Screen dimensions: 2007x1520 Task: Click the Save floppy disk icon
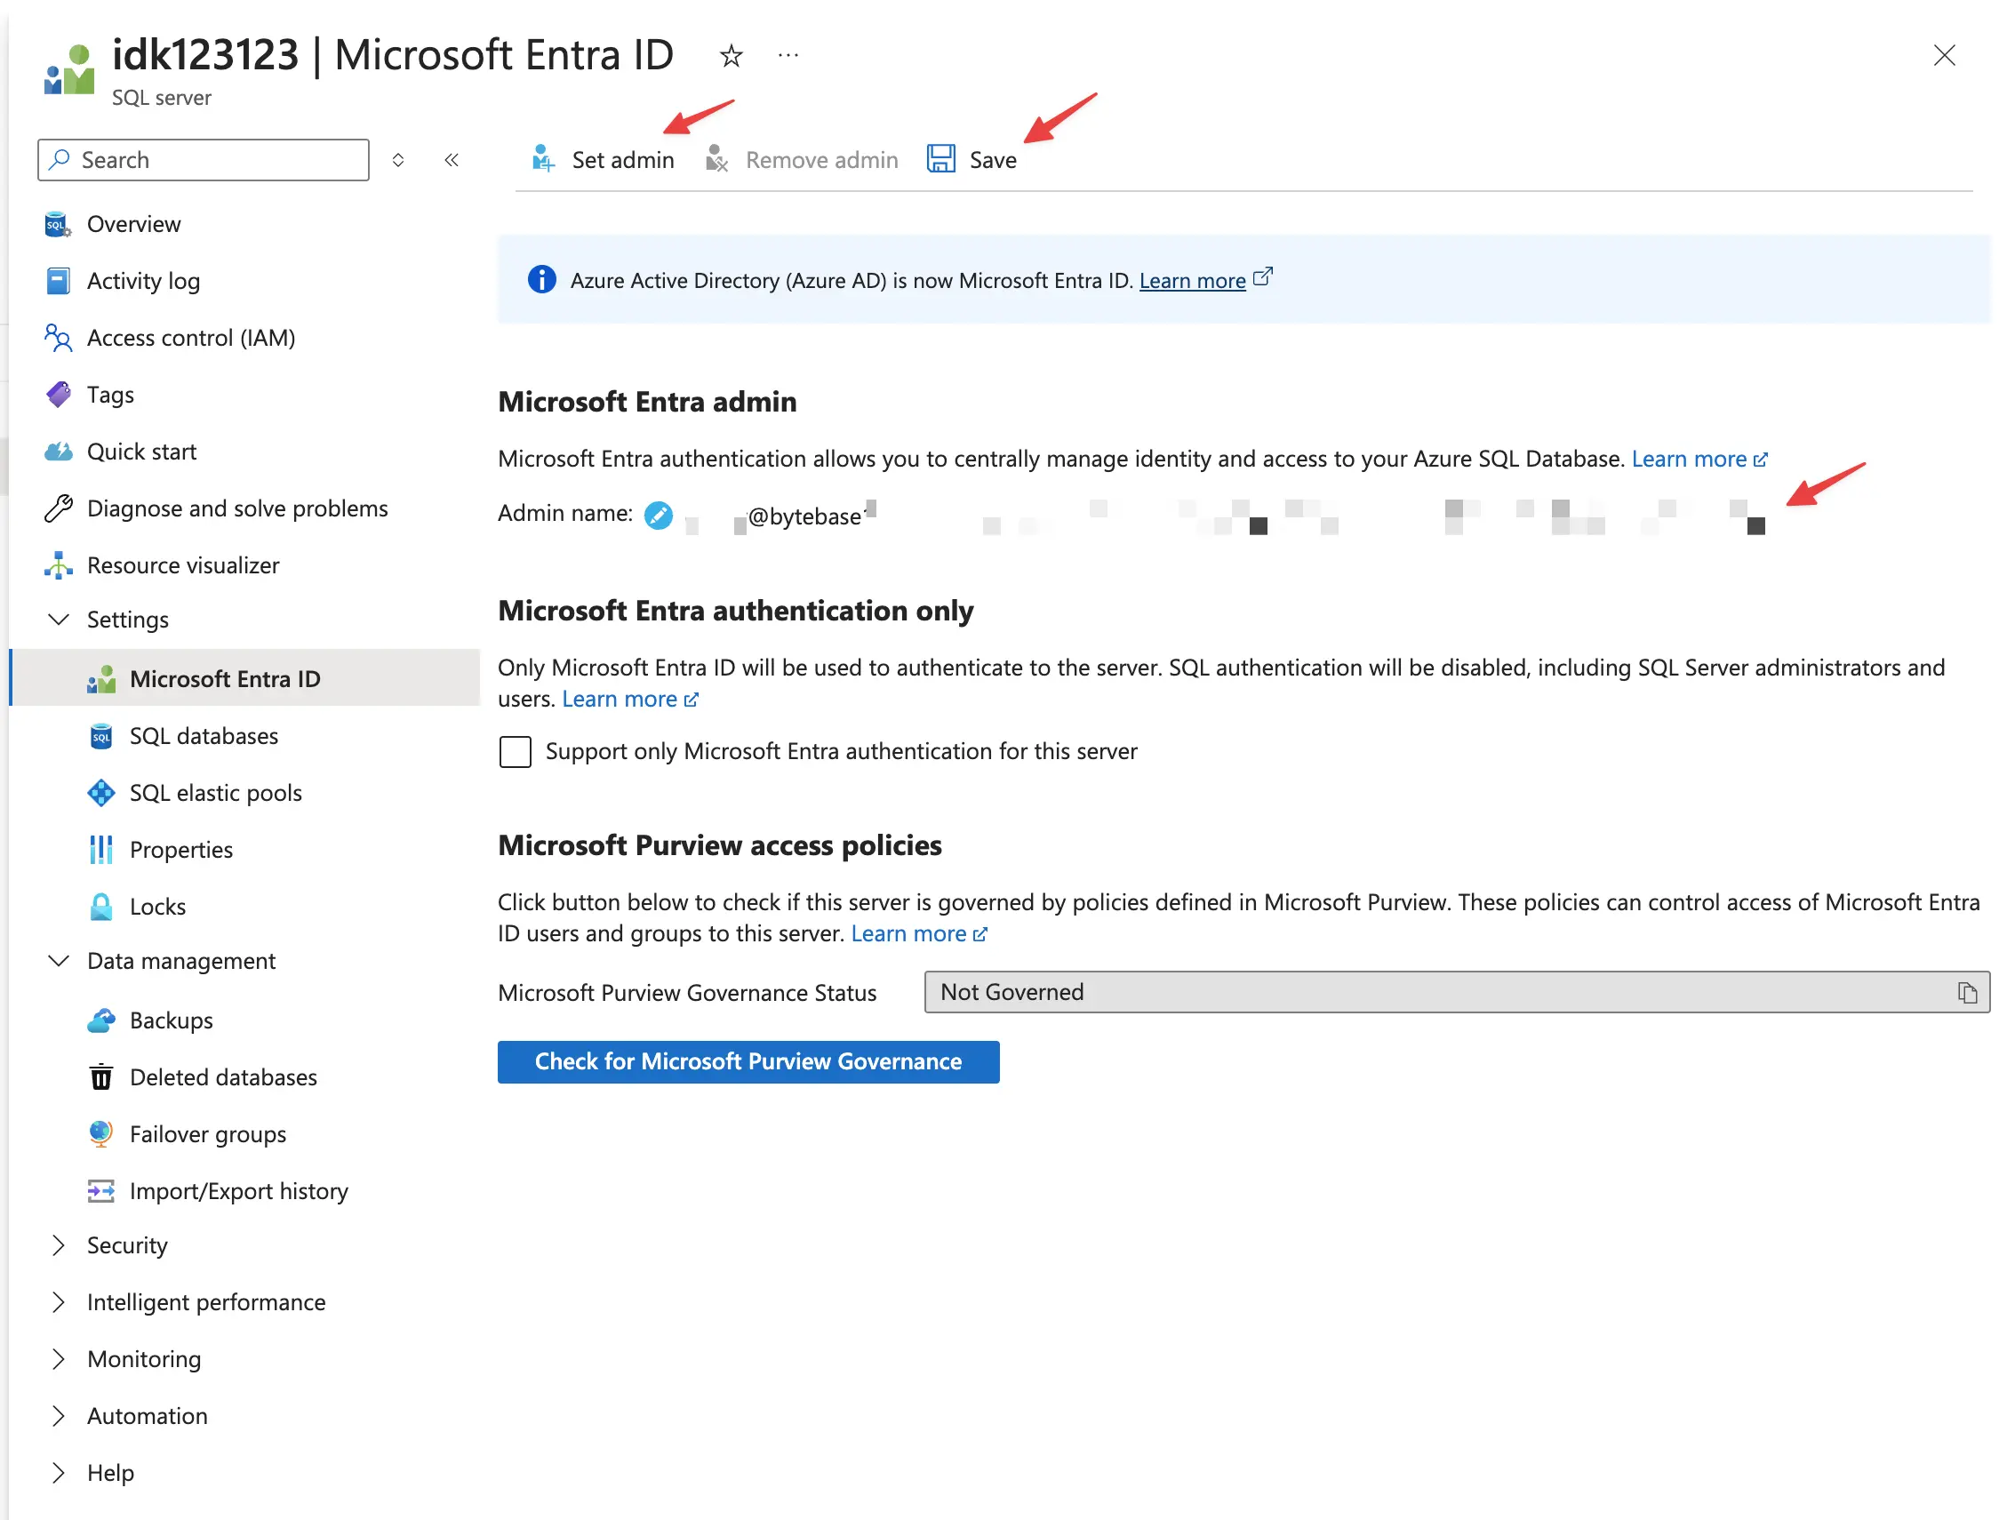coord(941,159)
